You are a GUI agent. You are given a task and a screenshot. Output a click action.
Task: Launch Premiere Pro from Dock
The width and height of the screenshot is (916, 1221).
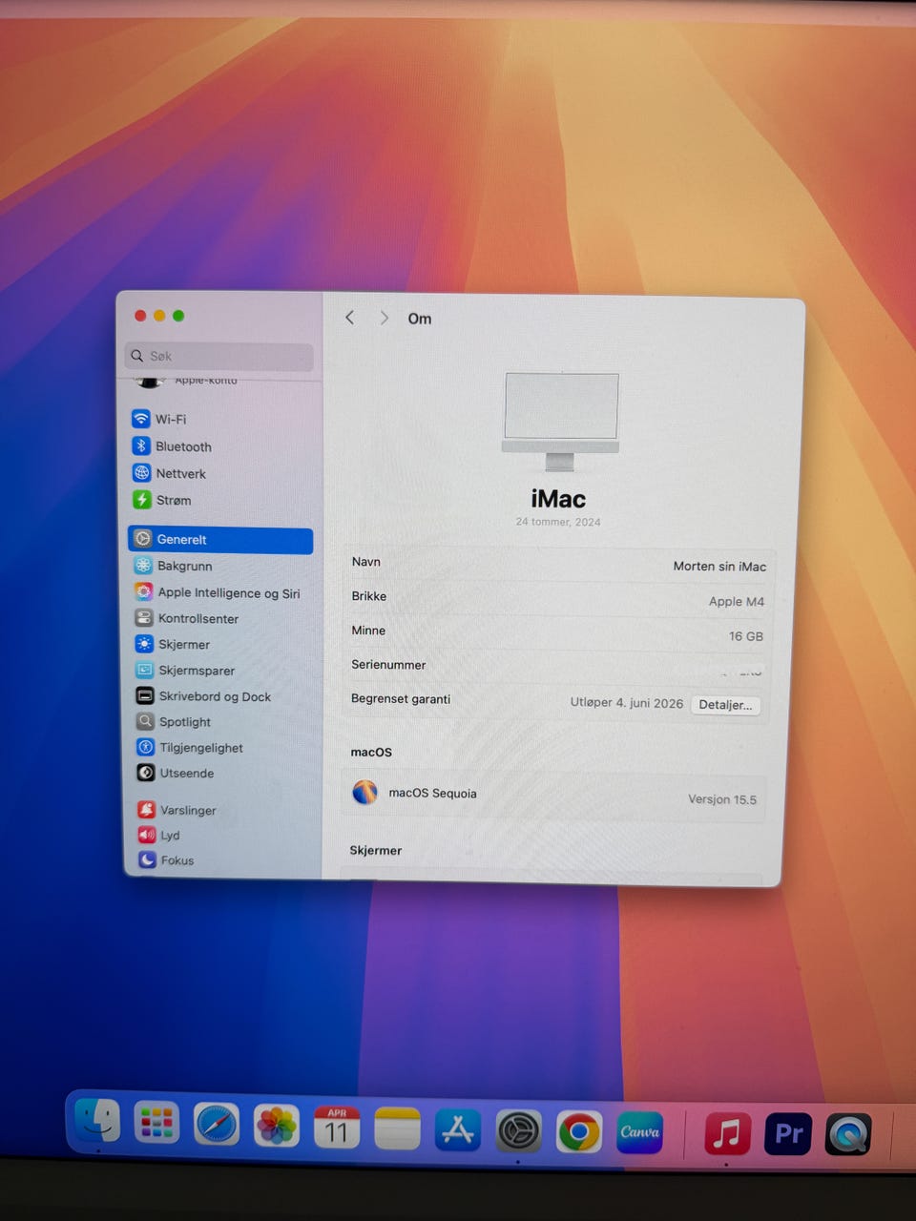(x=788, y=1133)
